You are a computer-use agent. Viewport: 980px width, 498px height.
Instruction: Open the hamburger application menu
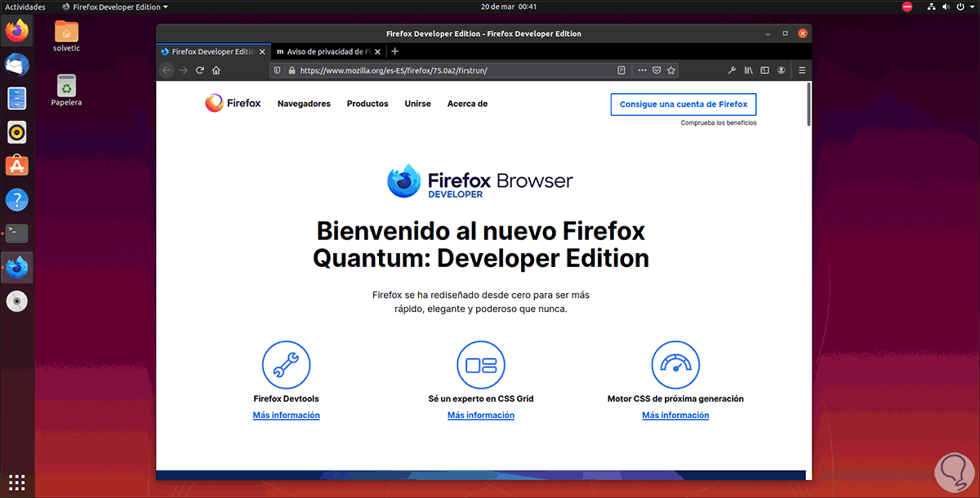tap(803, 70)
